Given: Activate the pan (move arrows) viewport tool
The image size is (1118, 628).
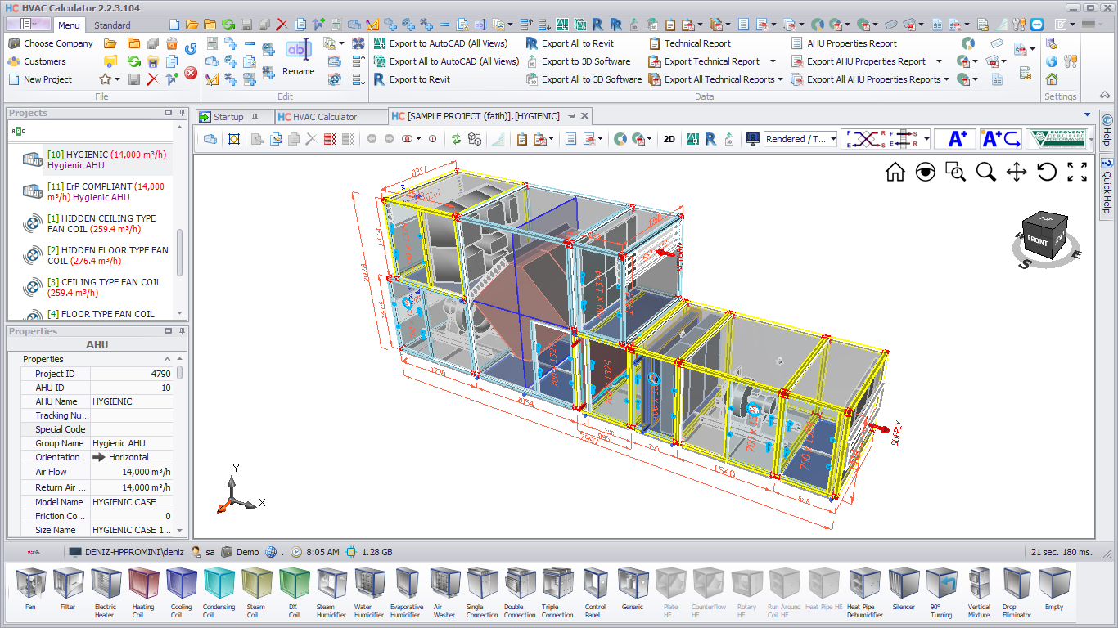Looking at the screenshot, I should click(1017, 172).
